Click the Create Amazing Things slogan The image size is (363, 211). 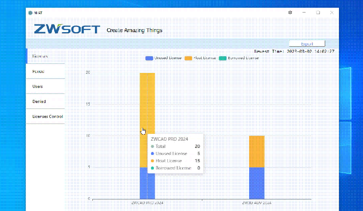(134, 30)
